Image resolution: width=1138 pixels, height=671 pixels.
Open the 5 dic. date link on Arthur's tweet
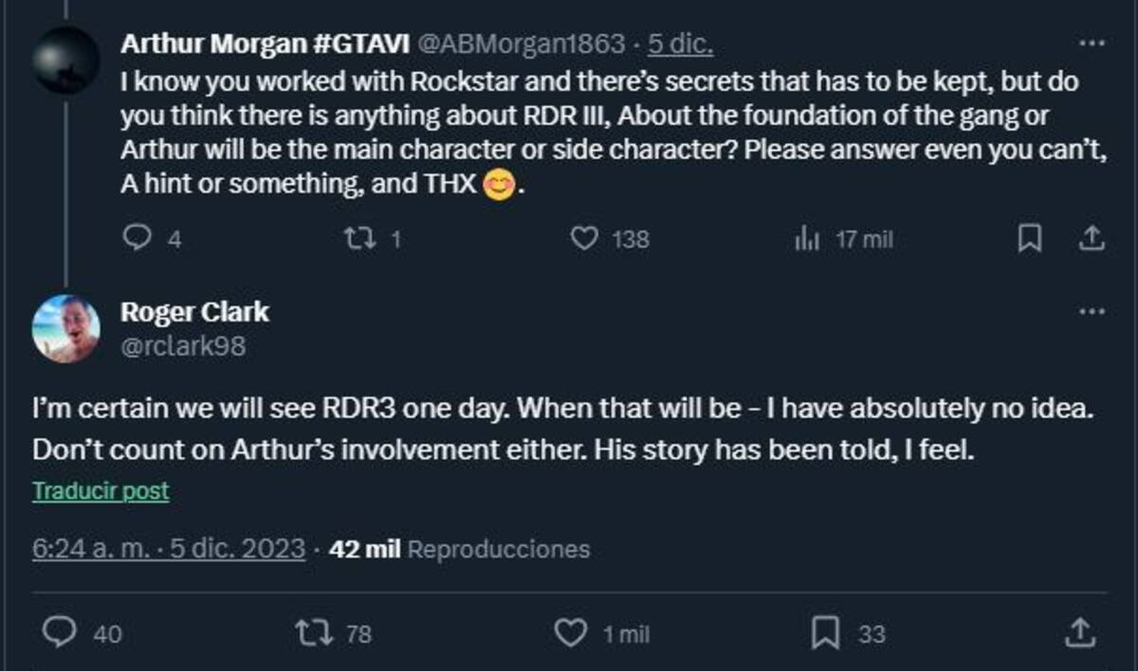[680, 44]
